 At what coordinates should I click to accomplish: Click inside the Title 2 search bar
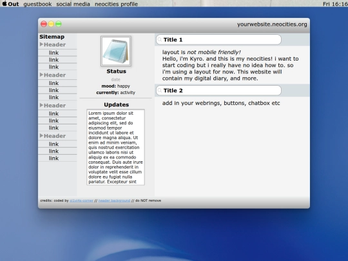click(218, 91)
